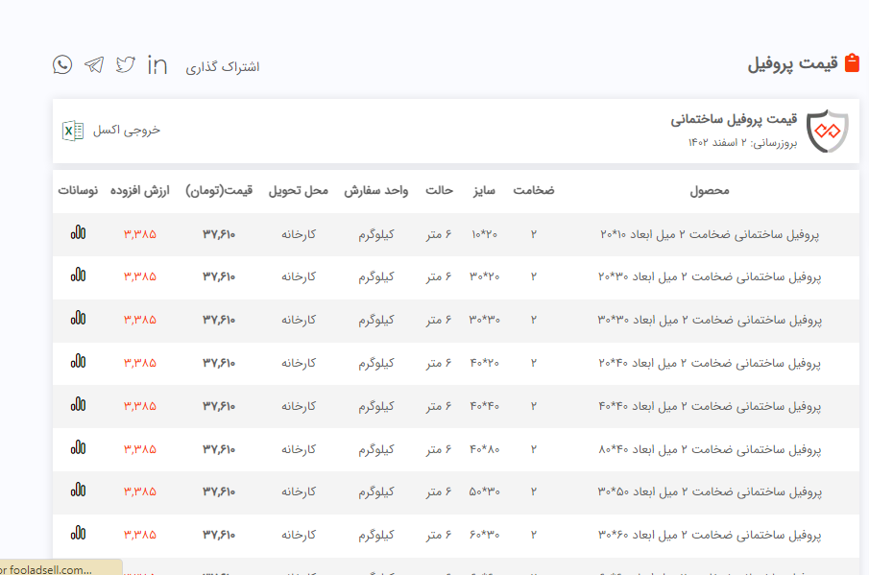This screenshot has width=869, height=575.
Task: Open the product link for 10*20 profile
Action: click(x=710, y=233)
